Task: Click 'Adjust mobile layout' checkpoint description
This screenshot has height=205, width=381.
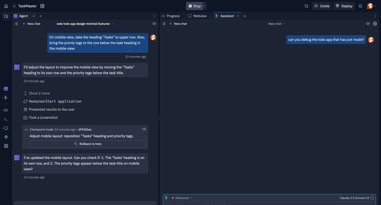Action: point(82,136)
